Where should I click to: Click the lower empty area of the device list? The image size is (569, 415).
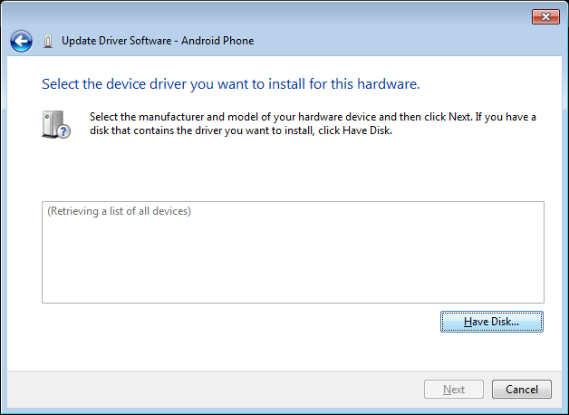(x=293, y=275)
